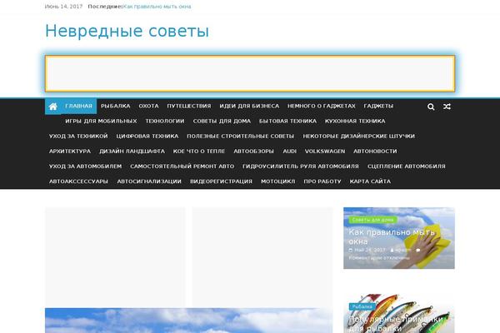Viewport: 500px width, 333px height.
Task: Select Автосигнализации menu item
Action: [149, 181]
